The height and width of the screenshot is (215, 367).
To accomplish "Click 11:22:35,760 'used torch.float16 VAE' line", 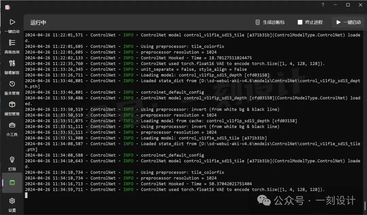I will tap(175, 64).
